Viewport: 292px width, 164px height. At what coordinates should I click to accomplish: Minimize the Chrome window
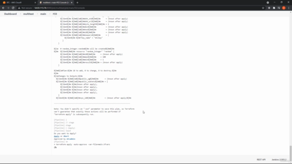pyautogui.click(x=275, y=2)
